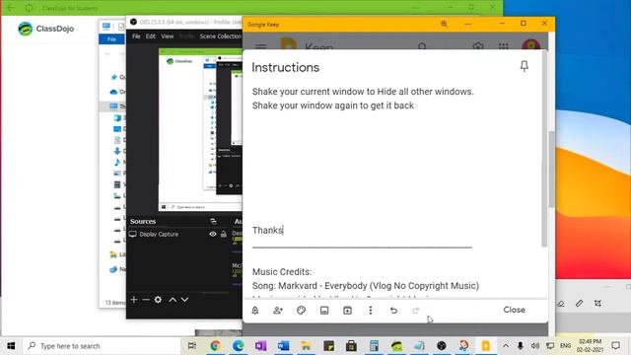Viewport: 631px width, 355px height.
Task: Click the Sources dock pop-out icon in OBS
Action: [213, 221]
